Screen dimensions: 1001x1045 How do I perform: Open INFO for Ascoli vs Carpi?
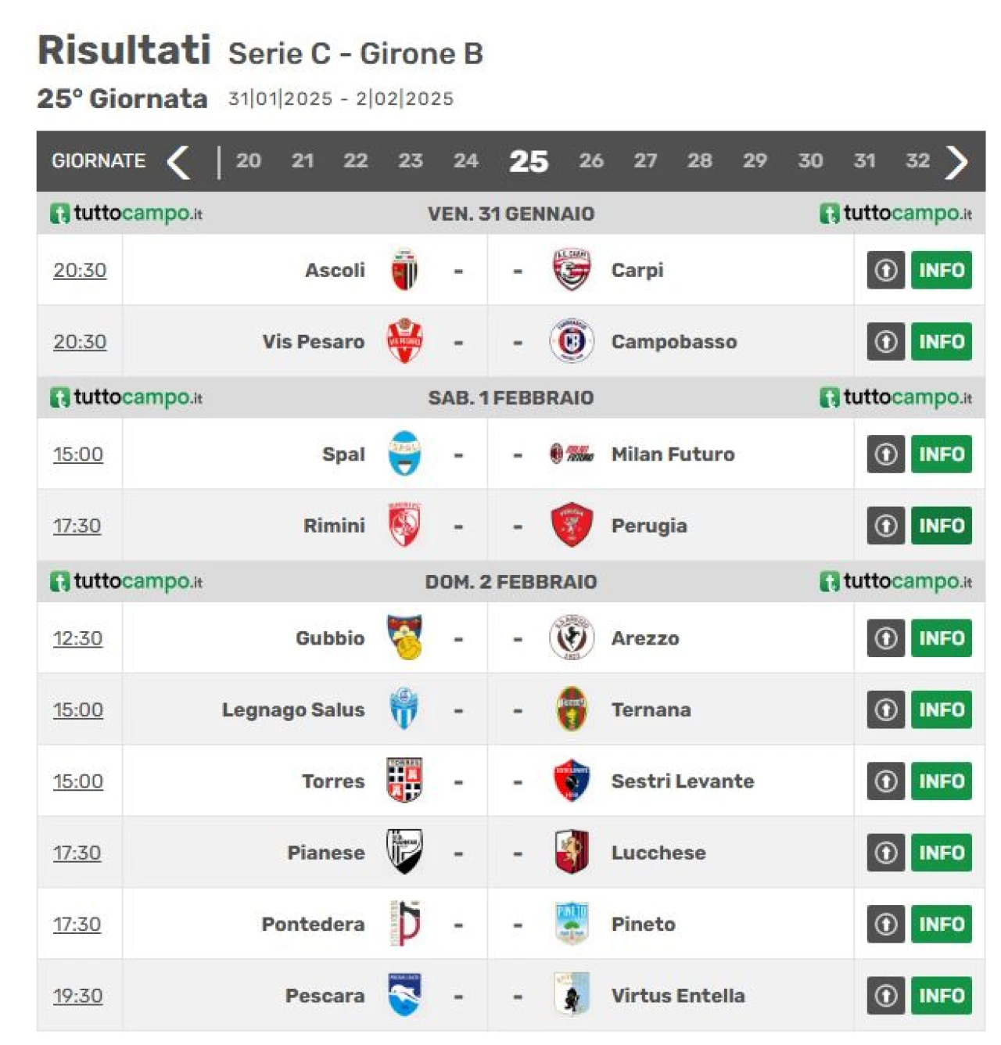[x=941, y=271]
